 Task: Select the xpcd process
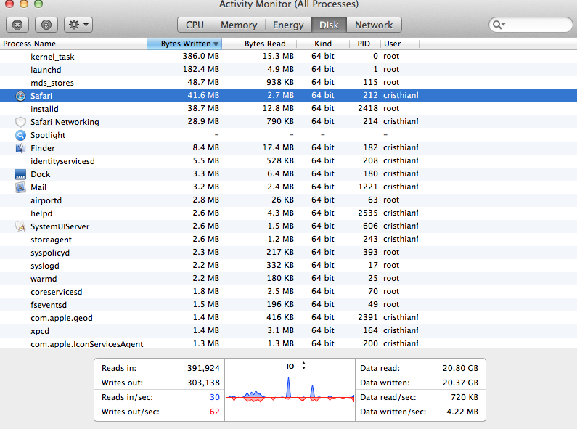[289, 331]
